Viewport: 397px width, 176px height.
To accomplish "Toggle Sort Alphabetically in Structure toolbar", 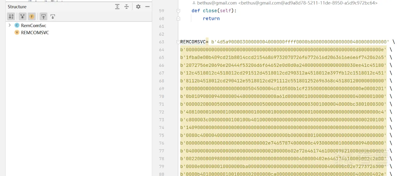I will [x=11, y=16].
